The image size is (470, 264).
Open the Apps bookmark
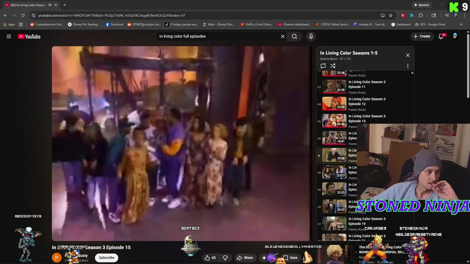coord(9,25)
